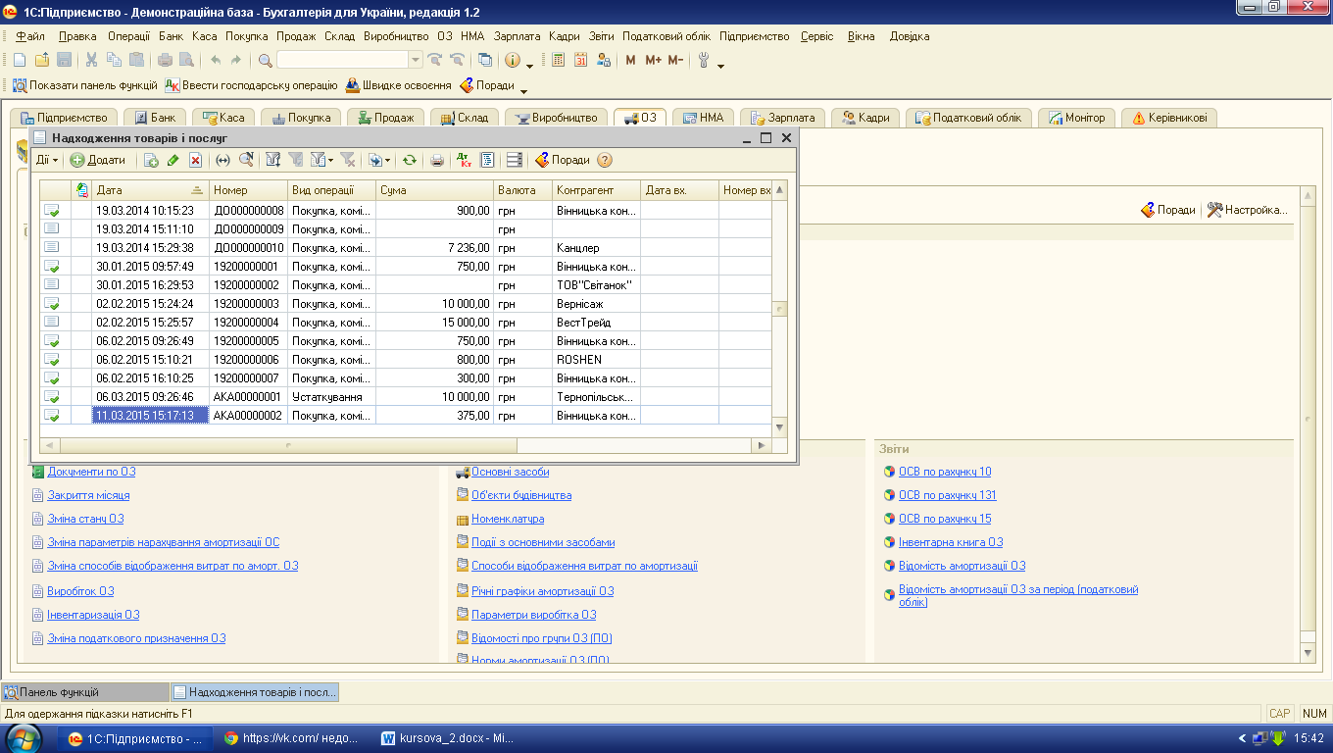This screenshot has width=1333, height=753.
Task: Expand dropdown arrow next to wrench icon
Action: [720, 65]
